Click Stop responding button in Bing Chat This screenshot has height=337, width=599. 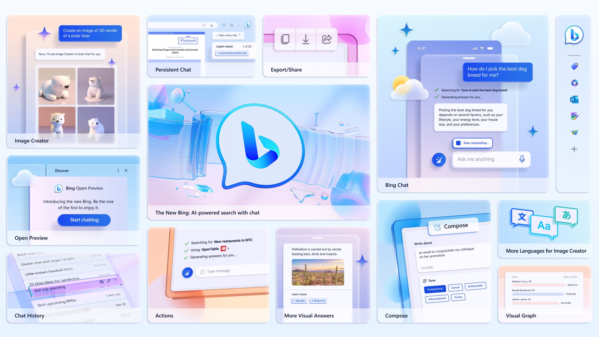(473, 142)
